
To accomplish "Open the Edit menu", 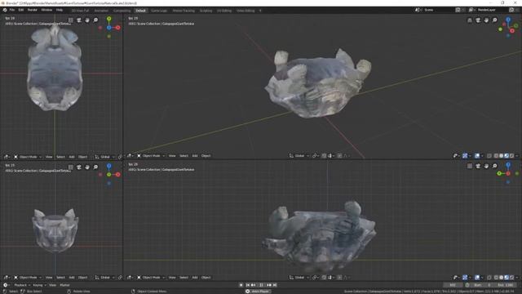I will tap(21, 10).
